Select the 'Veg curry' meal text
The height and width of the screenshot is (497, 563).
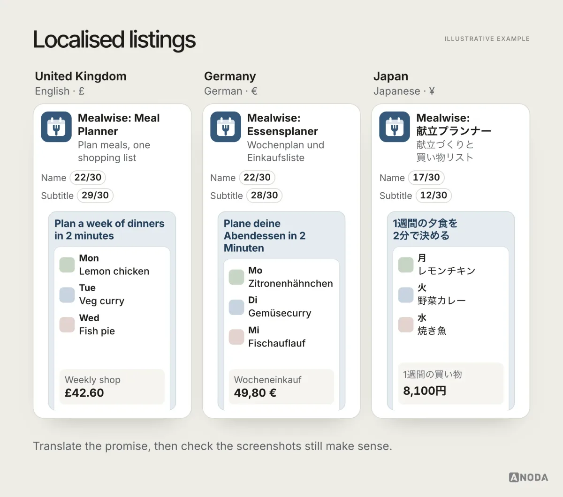102,301
